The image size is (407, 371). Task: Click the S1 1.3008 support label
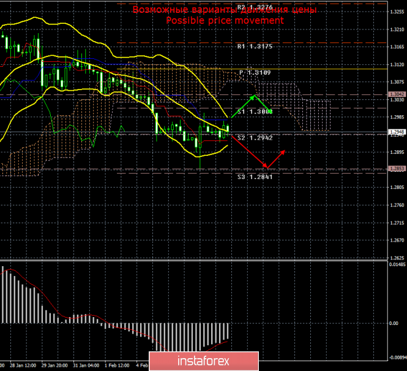(x=255, y=112)
